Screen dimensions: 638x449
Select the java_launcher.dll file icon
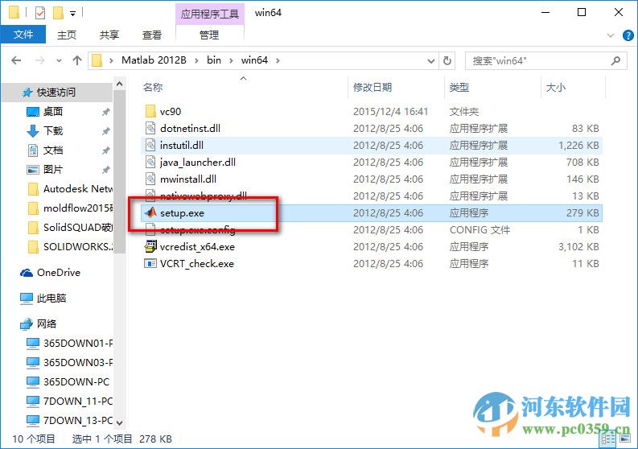[x=150, y=162]
